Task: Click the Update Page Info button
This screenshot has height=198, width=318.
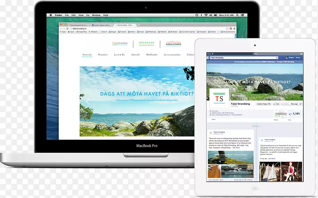Action: (x=263, y=104)
